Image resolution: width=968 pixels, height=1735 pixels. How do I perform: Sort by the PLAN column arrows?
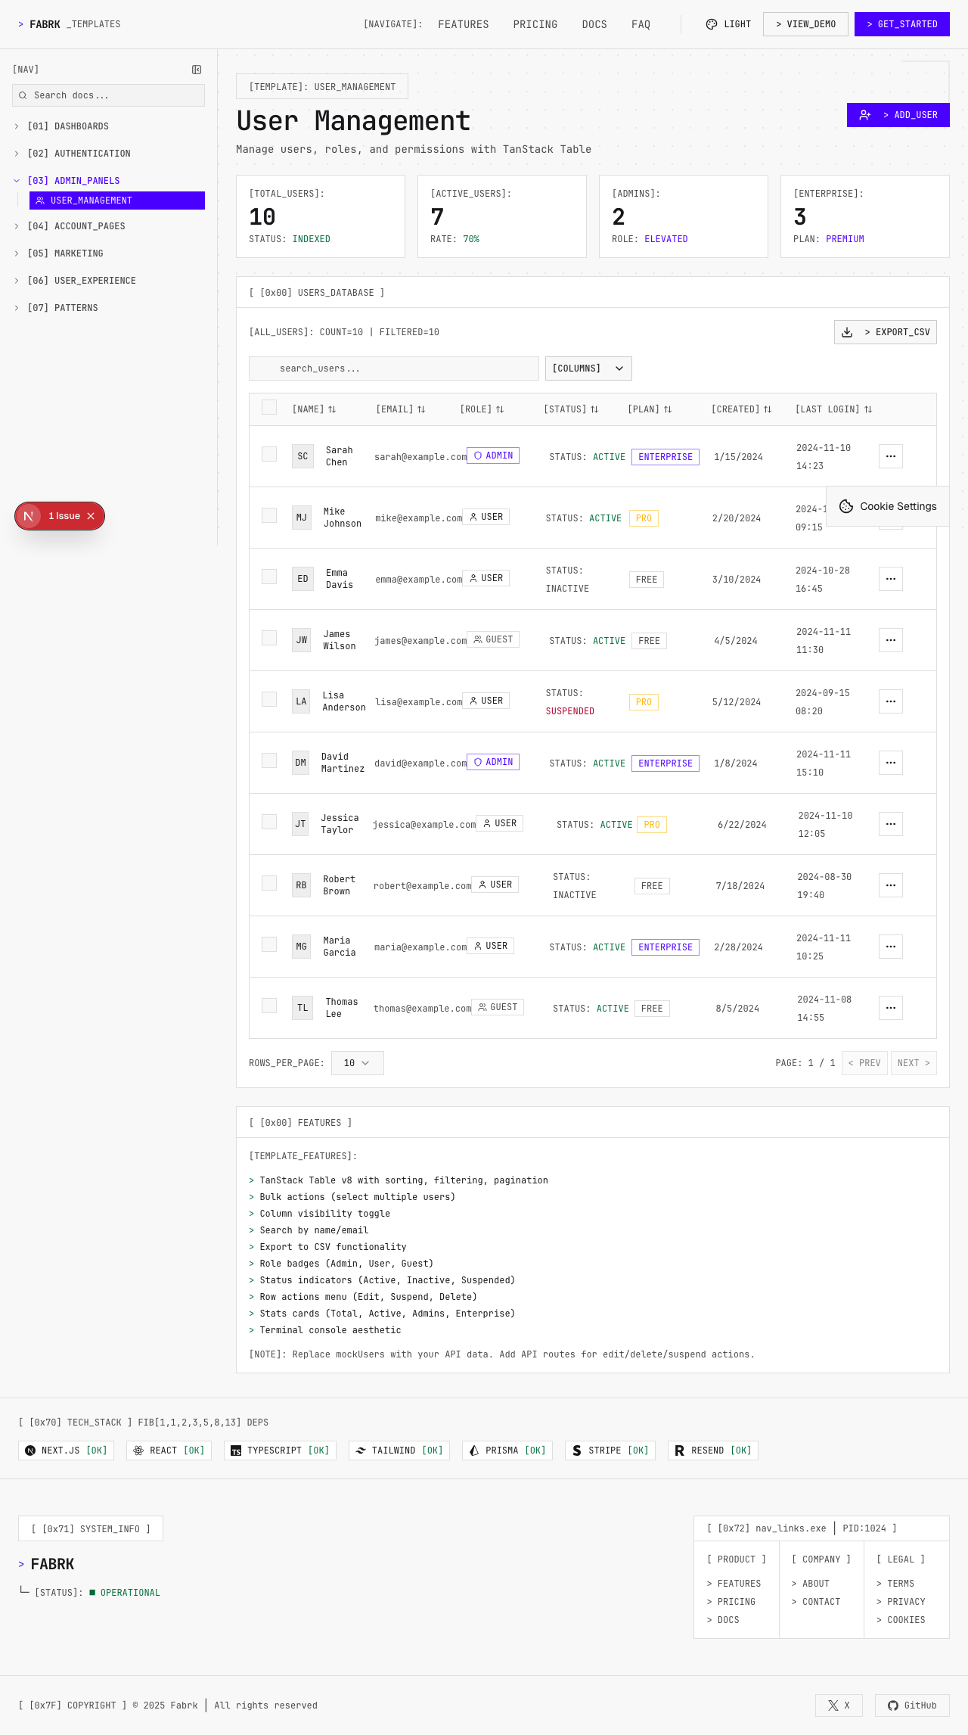(668, 409)
